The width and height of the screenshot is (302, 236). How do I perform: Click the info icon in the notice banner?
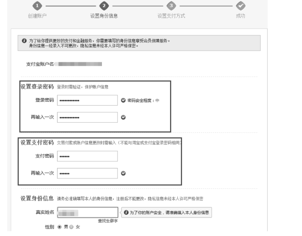[24, 41]
